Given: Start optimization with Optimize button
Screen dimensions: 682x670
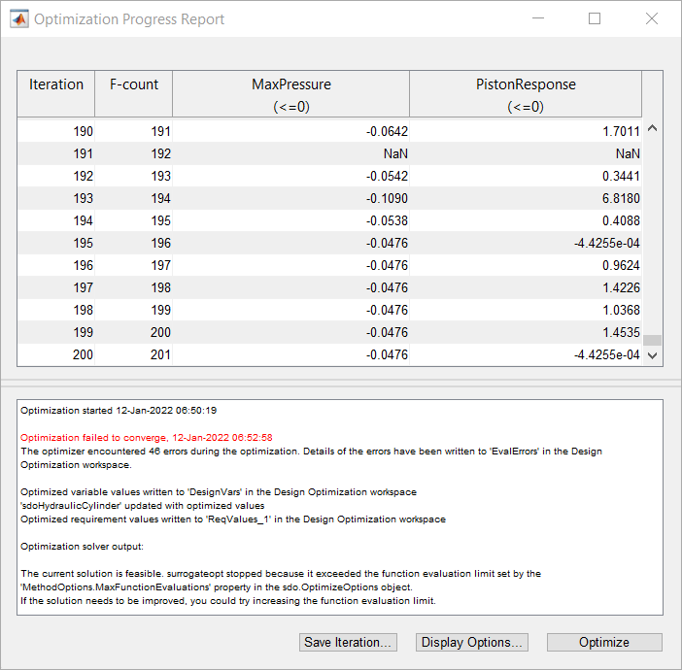Looking at the screenshot, I should (x=604, y=642).
